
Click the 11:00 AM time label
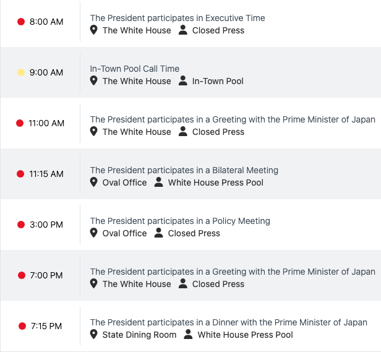pos(46,123)
